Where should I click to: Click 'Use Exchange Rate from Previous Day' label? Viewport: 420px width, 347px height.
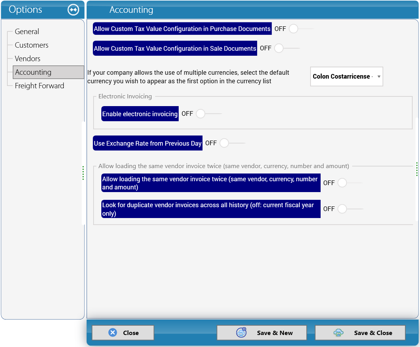[148, 143]
